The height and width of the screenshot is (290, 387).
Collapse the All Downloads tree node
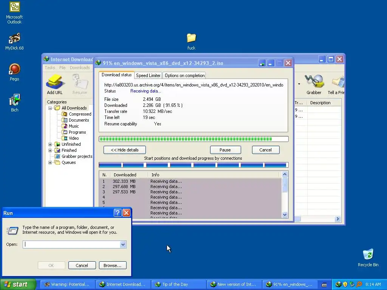(50, 108)
